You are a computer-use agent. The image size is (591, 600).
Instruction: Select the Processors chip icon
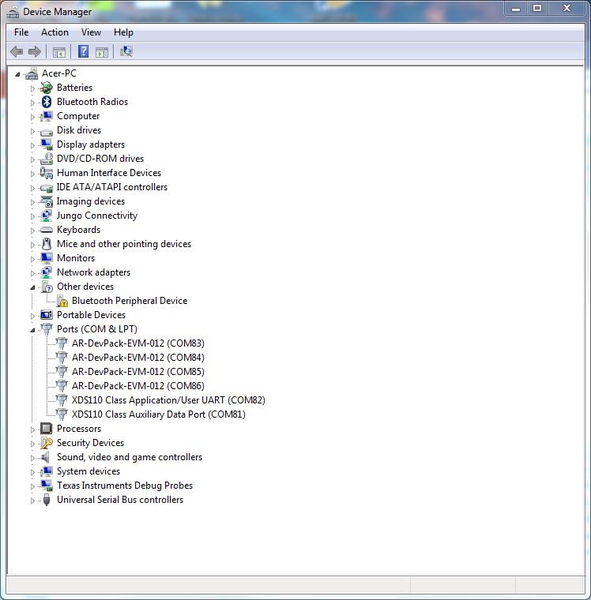(47, 429)
